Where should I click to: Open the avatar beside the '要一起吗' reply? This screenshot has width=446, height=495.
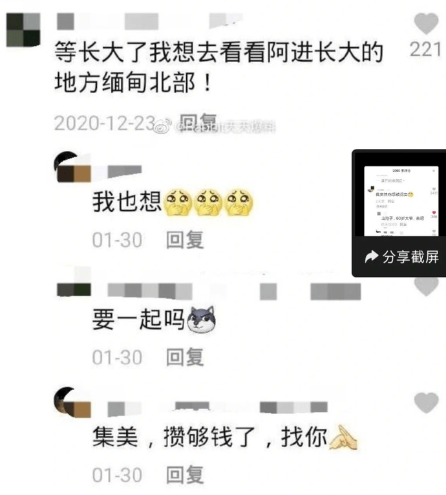[74, 282]
